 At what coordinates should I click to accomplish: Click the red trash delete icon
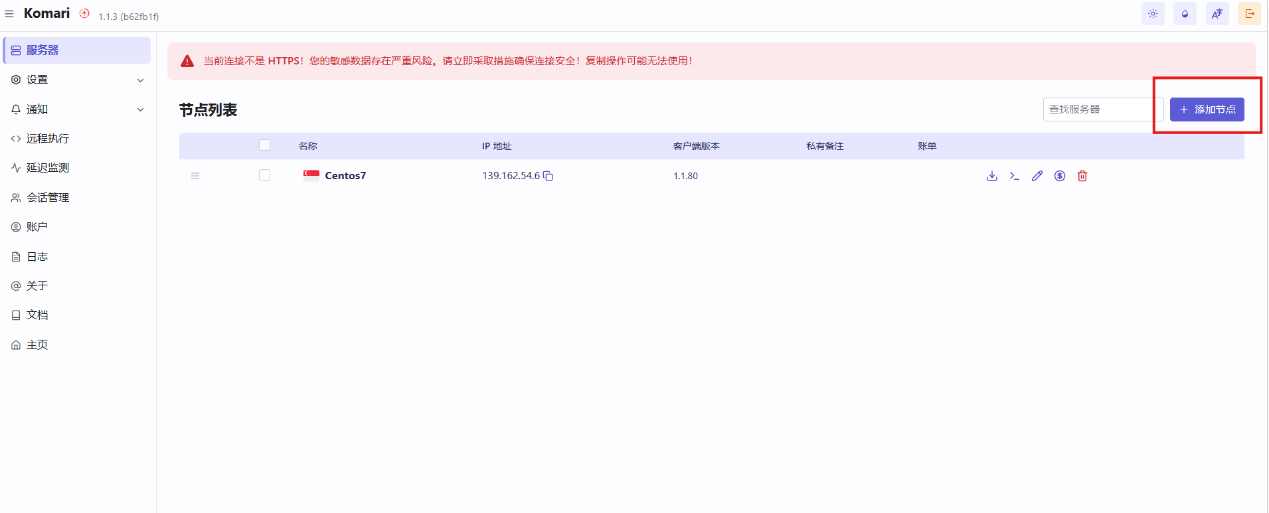click(x=1082, y=176)
